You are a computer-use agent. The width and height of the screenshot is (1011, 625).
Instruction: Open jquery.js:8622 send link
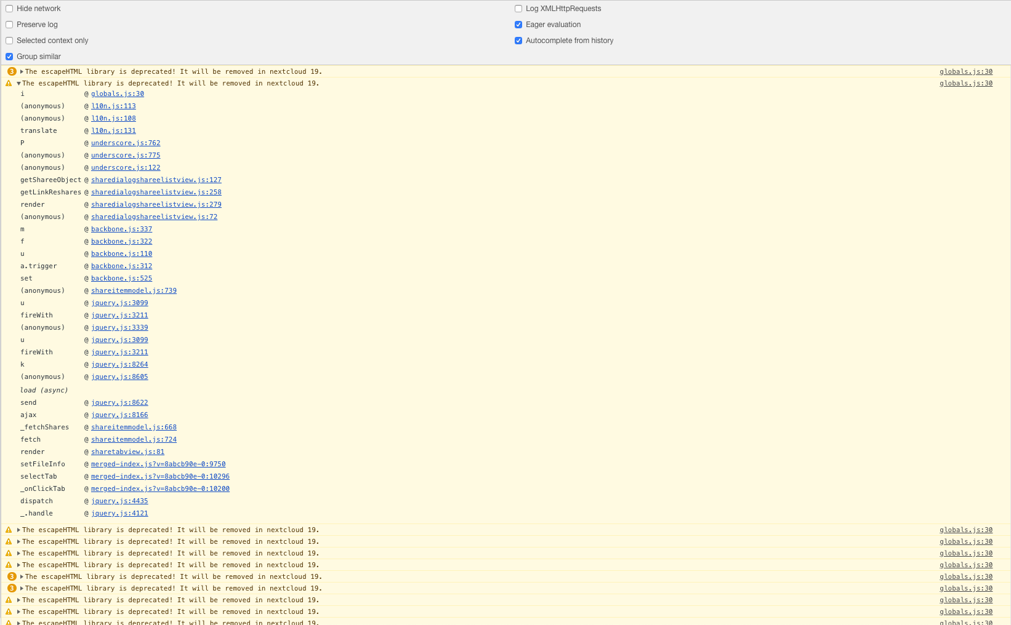click(x=119, y=402)
